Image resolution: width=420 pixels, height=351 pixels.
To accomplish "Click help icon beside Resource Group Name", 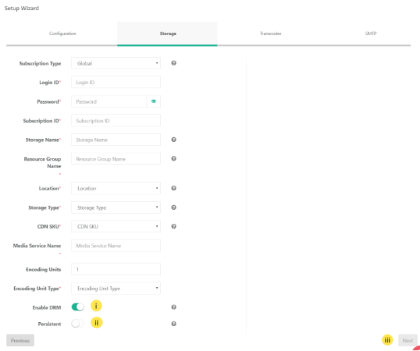I will click(174, 159).
